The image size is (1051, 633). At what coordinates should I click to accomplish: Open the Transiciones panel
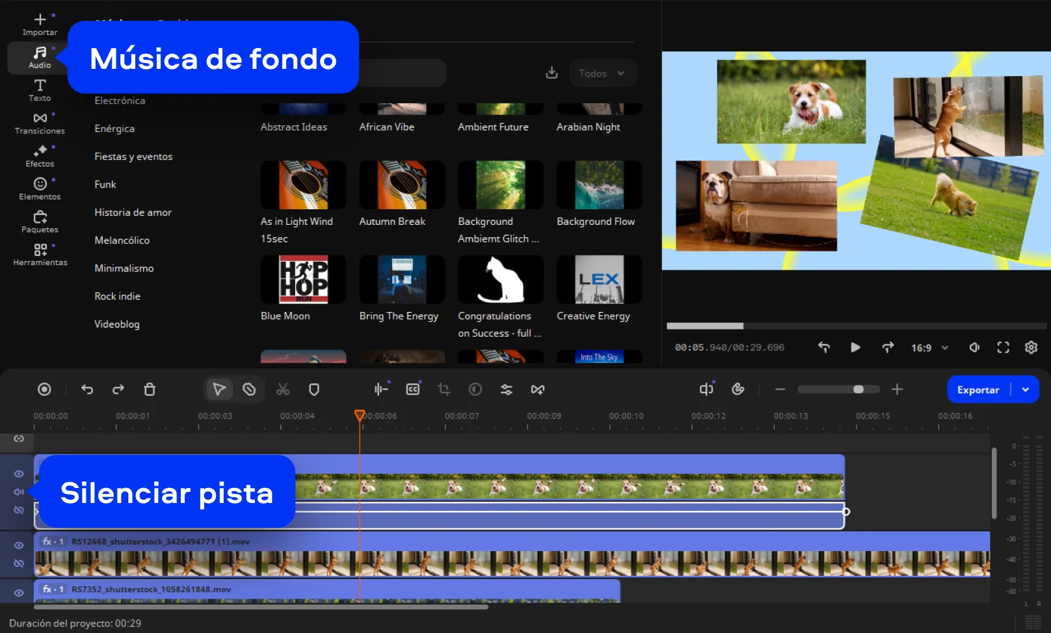coord(40,122)
